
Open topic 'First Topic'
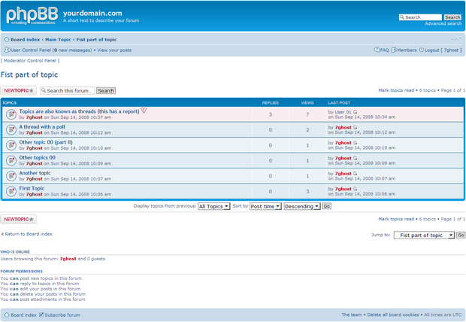[32, 188]
